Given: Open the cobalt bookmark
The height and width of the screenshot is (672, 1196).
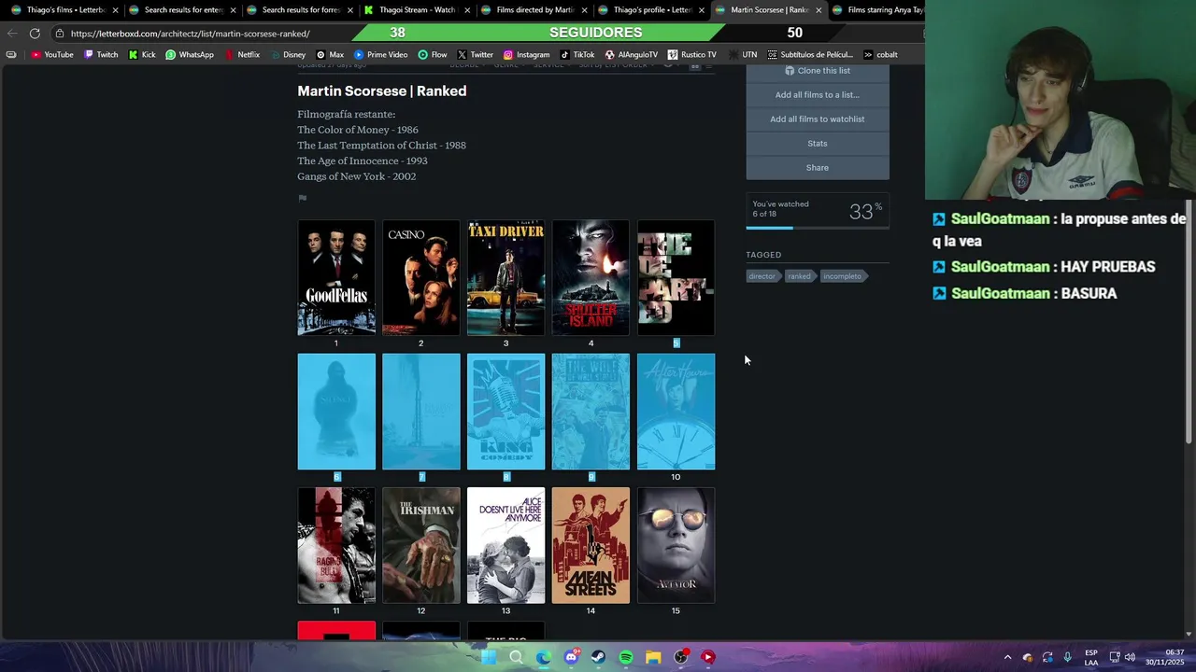Looking at the screenshot, I should (879, 54).
